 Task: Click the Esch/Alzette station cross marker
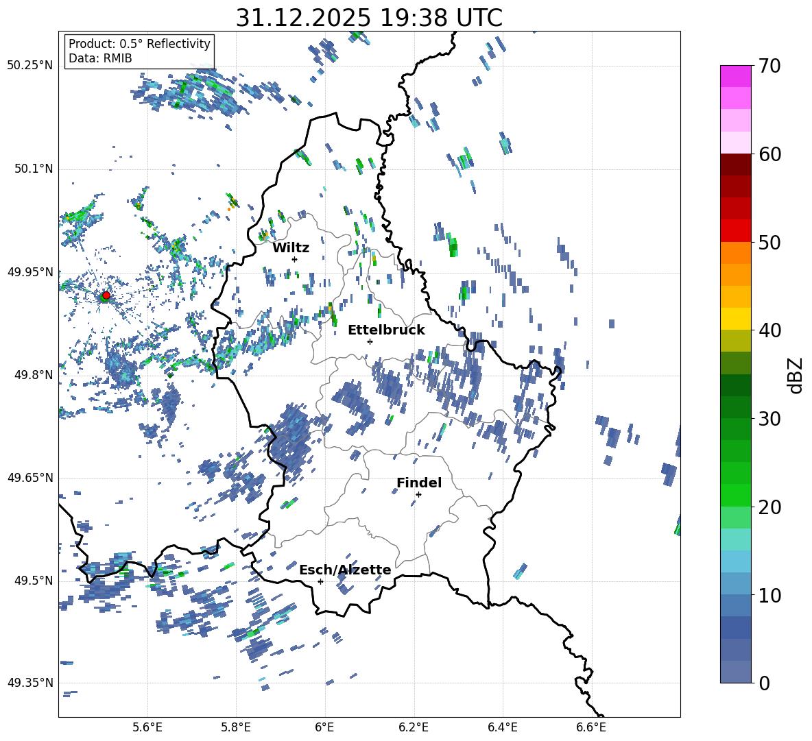pyautogui.click(x=320, y=581)
